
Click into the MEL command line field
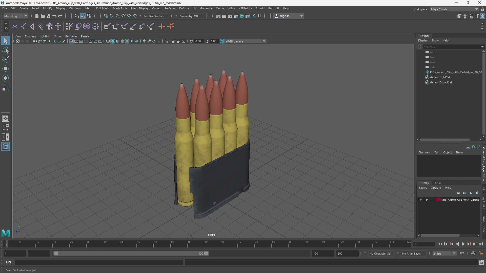point(99,262)
